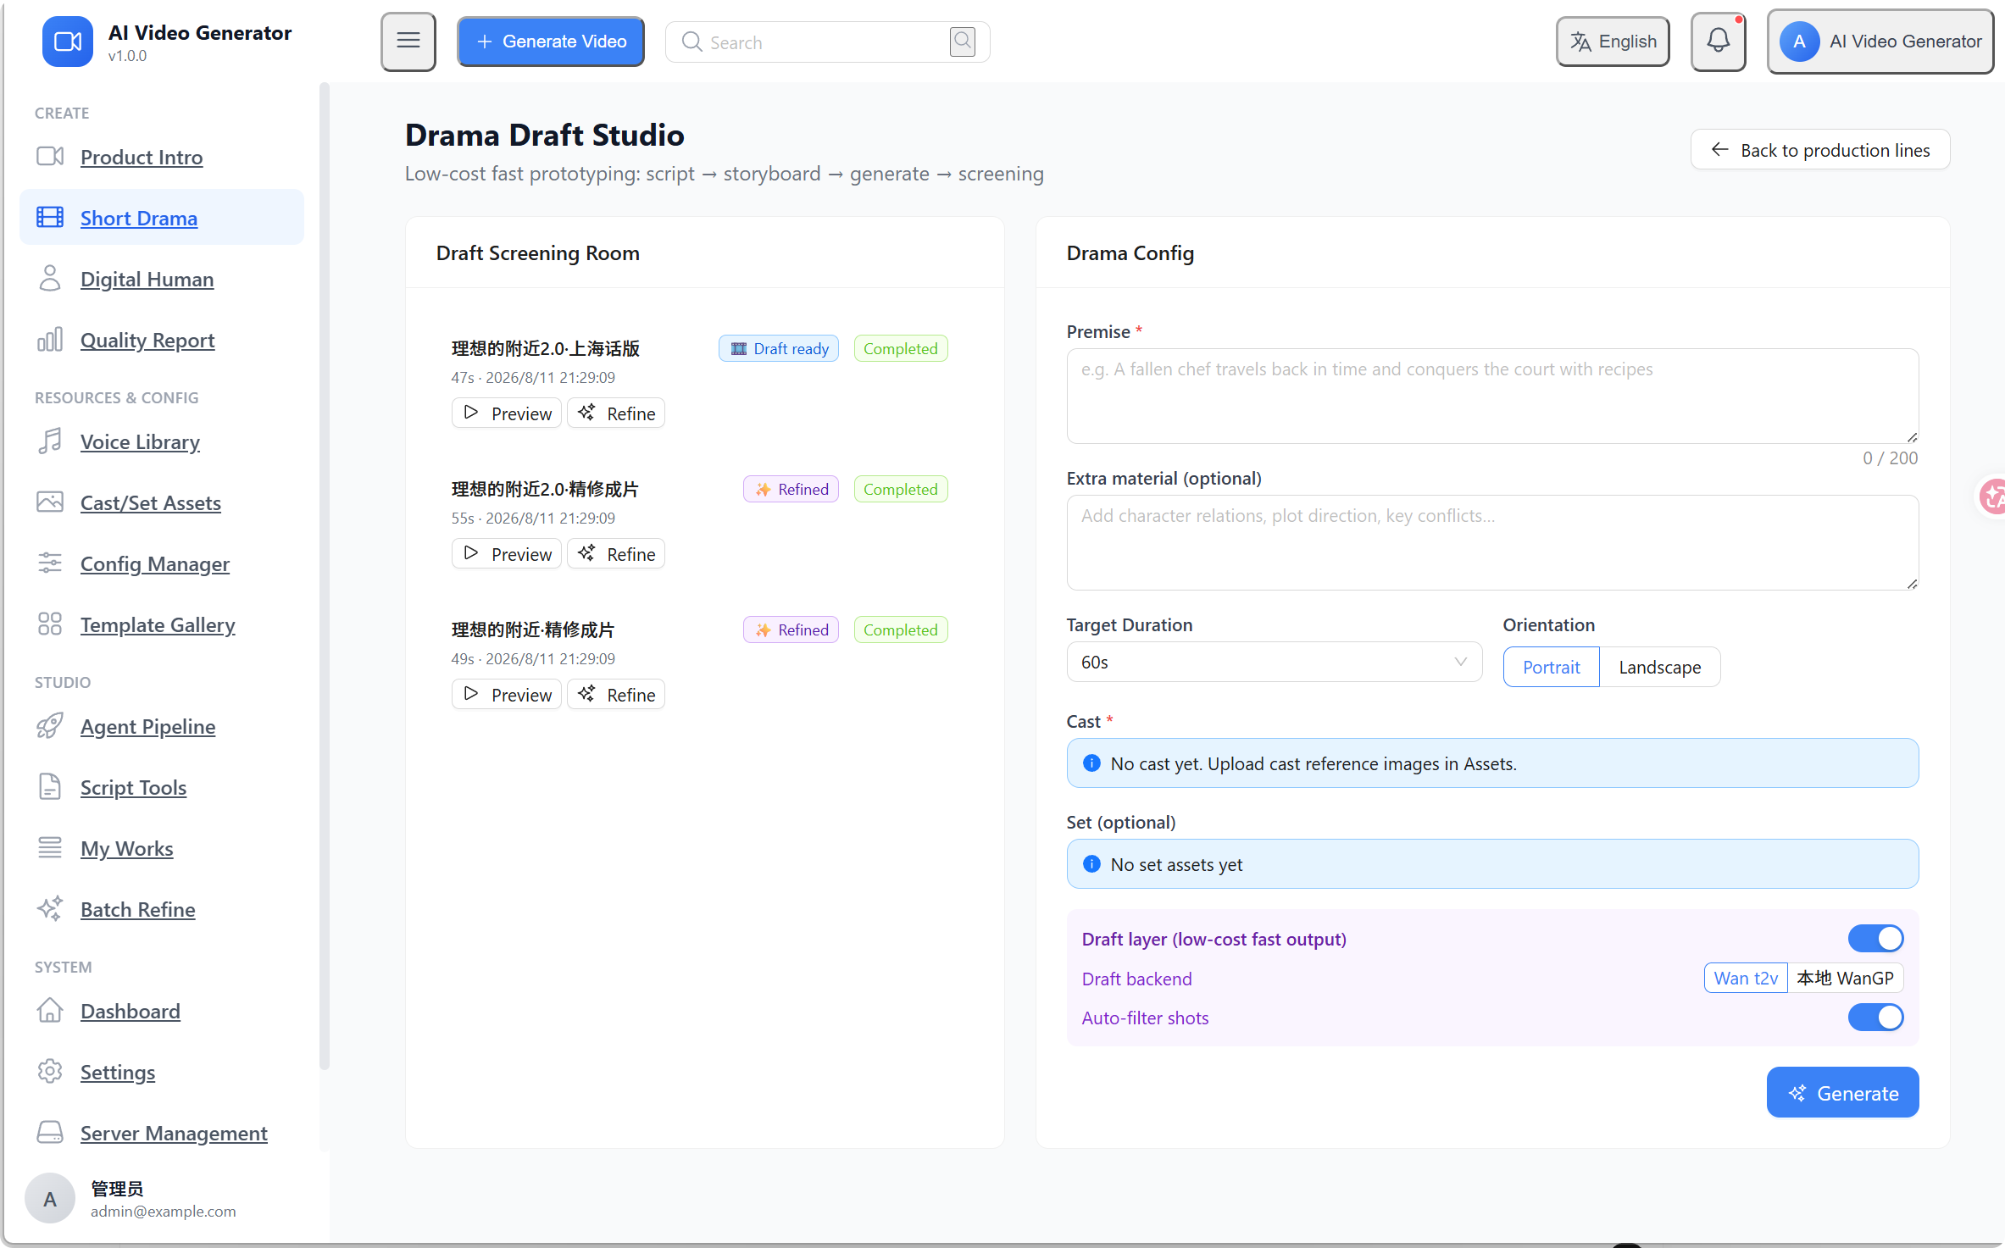The image size is (2005, 1248).
Task: Click the sidebar vertical scrollbar
Action: point(325,576)
